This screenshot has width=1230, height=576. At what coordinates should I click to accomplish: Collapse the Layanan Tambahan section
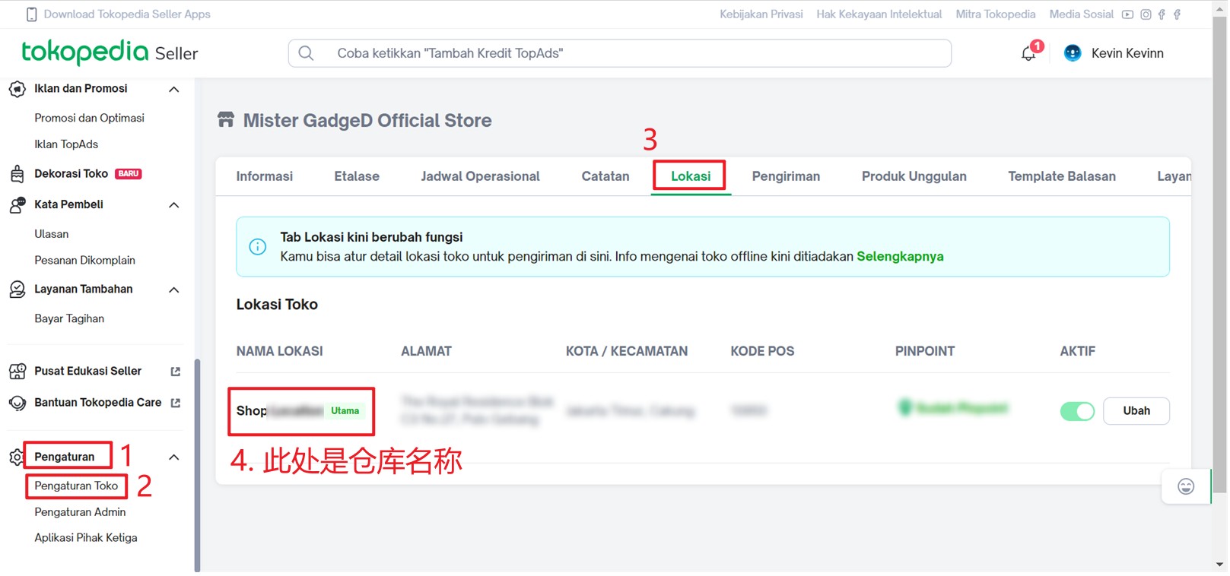click(173, 290)
